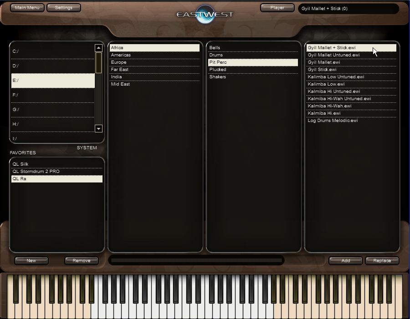
Task: Select the I:/ drive
Action: click(x=53, y=138)
